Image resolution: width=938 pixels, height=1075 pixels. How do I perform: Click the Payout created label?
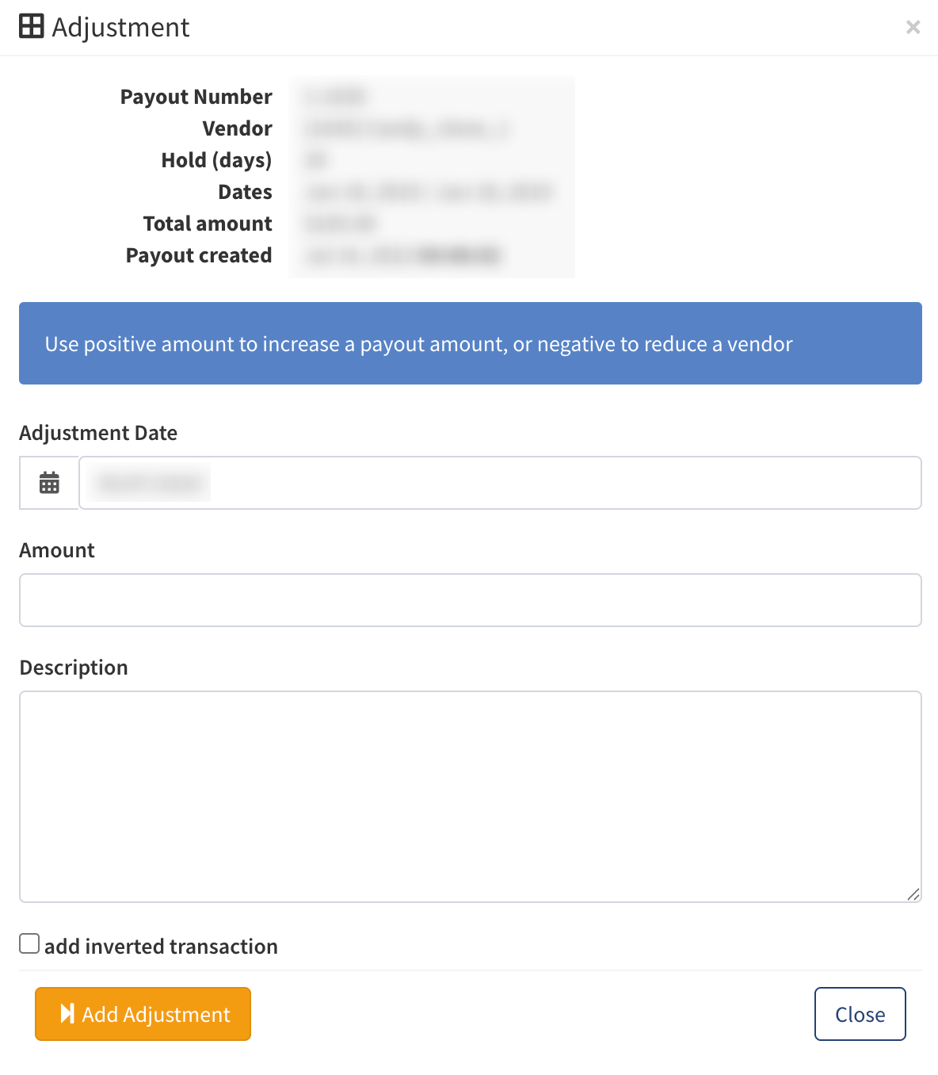click(199, 255)
